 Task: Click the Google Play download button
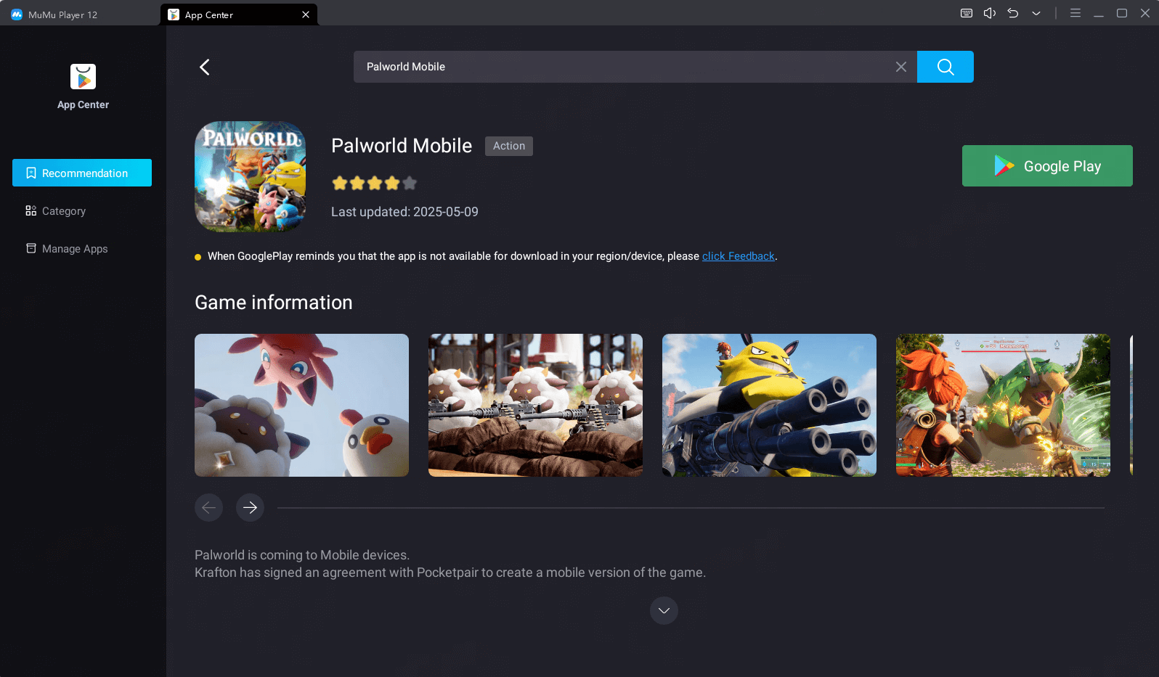pos(1047,165)
